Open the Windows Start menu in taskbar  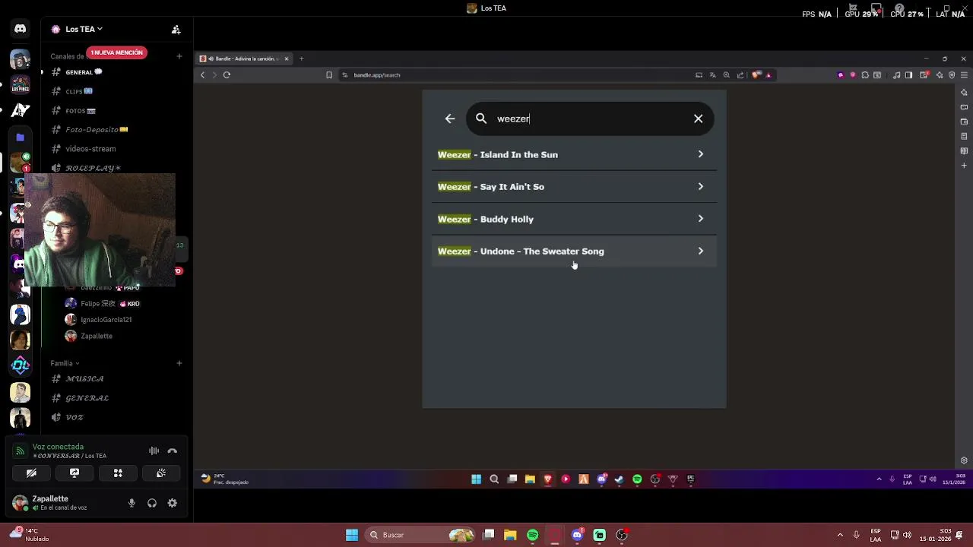click(x=352, y=535)
